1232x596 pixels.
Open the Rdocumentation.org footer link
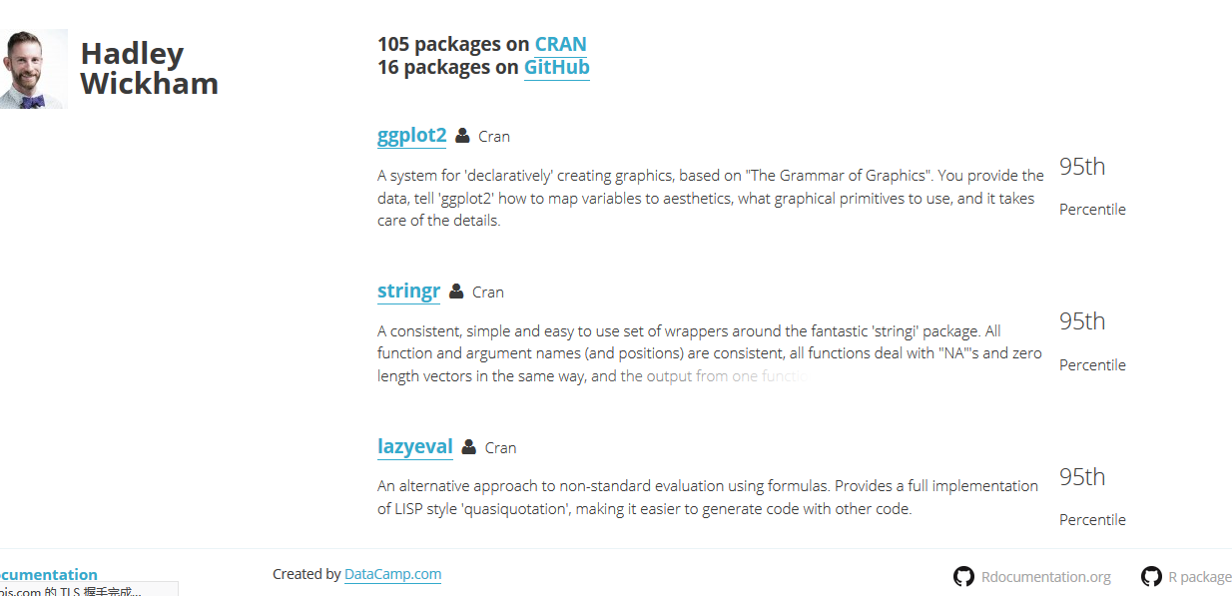click(x=1045, y=577)
